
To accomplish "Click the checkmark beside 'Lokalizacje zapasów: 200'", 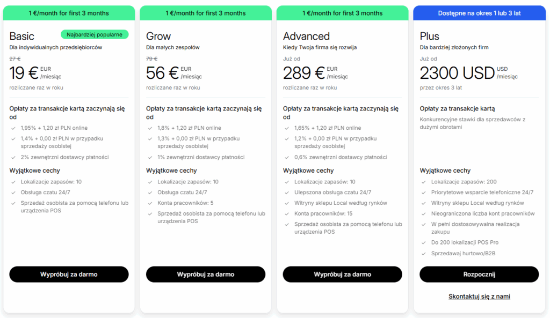I will point(423,182).
